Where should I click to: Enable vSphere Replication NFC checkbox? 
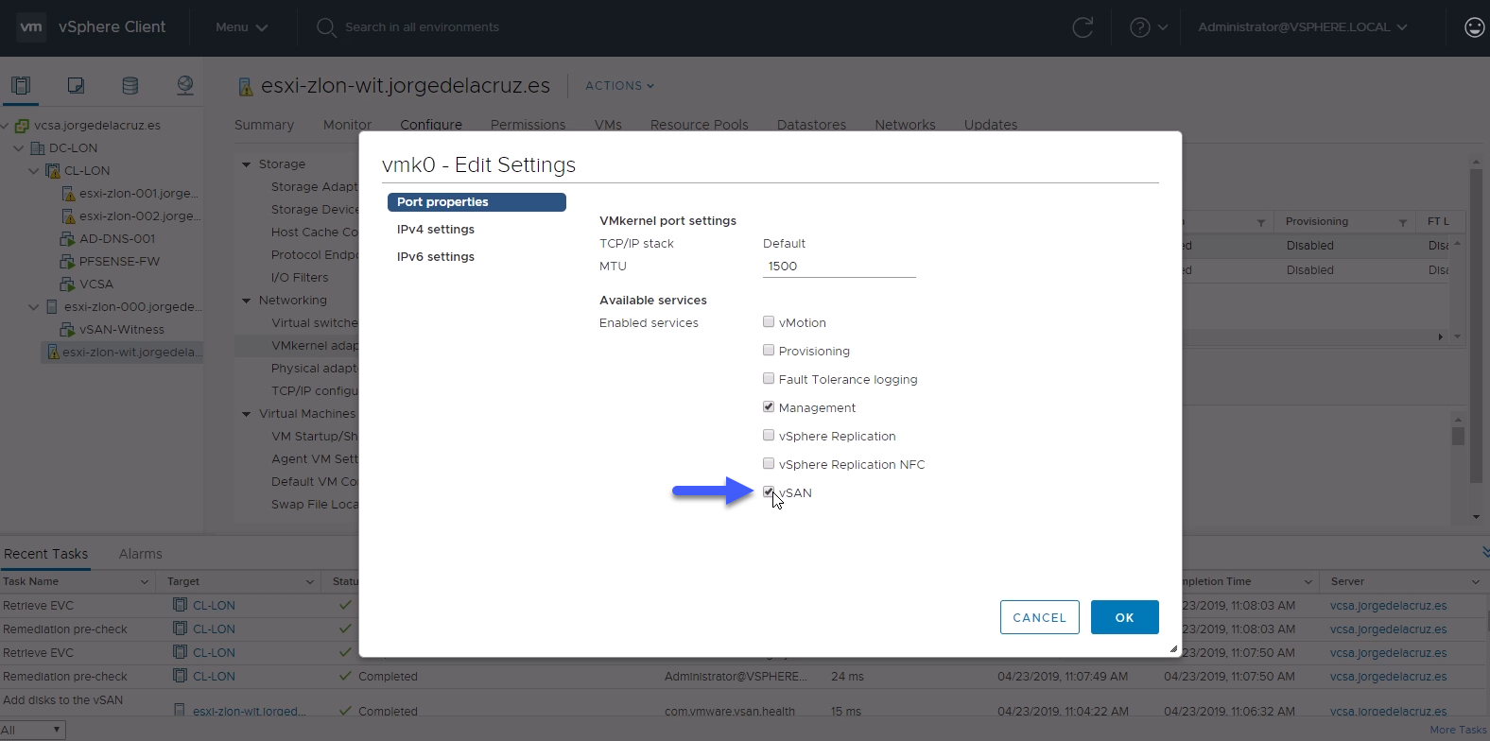[x=769, y=464]
